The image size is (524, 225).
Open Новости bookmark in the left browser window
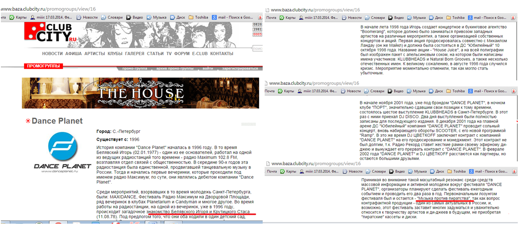87,17
